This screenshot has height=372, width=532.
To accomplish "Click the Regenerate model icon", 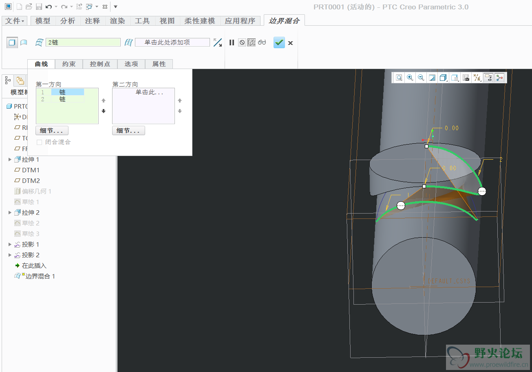I will [79, 7].
